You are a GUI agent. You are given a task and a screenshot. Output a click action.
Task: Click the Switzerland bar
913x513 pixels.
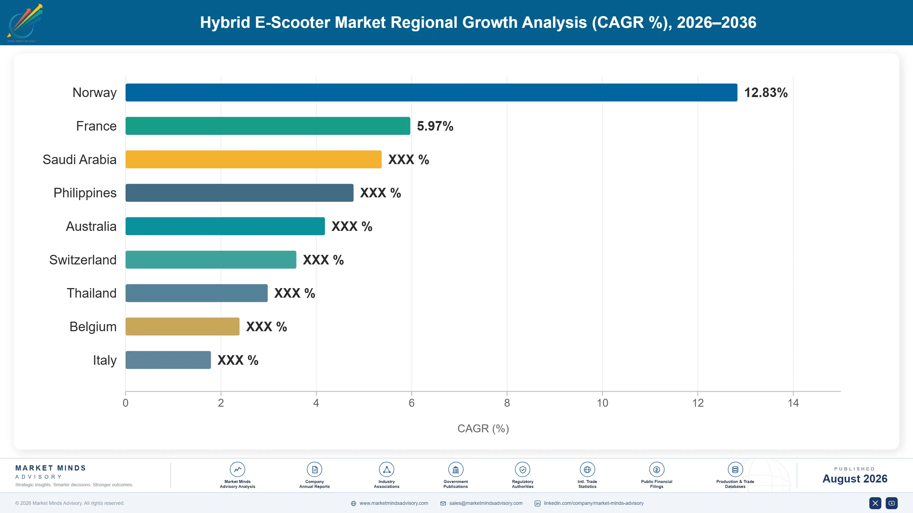pos(211,260)
